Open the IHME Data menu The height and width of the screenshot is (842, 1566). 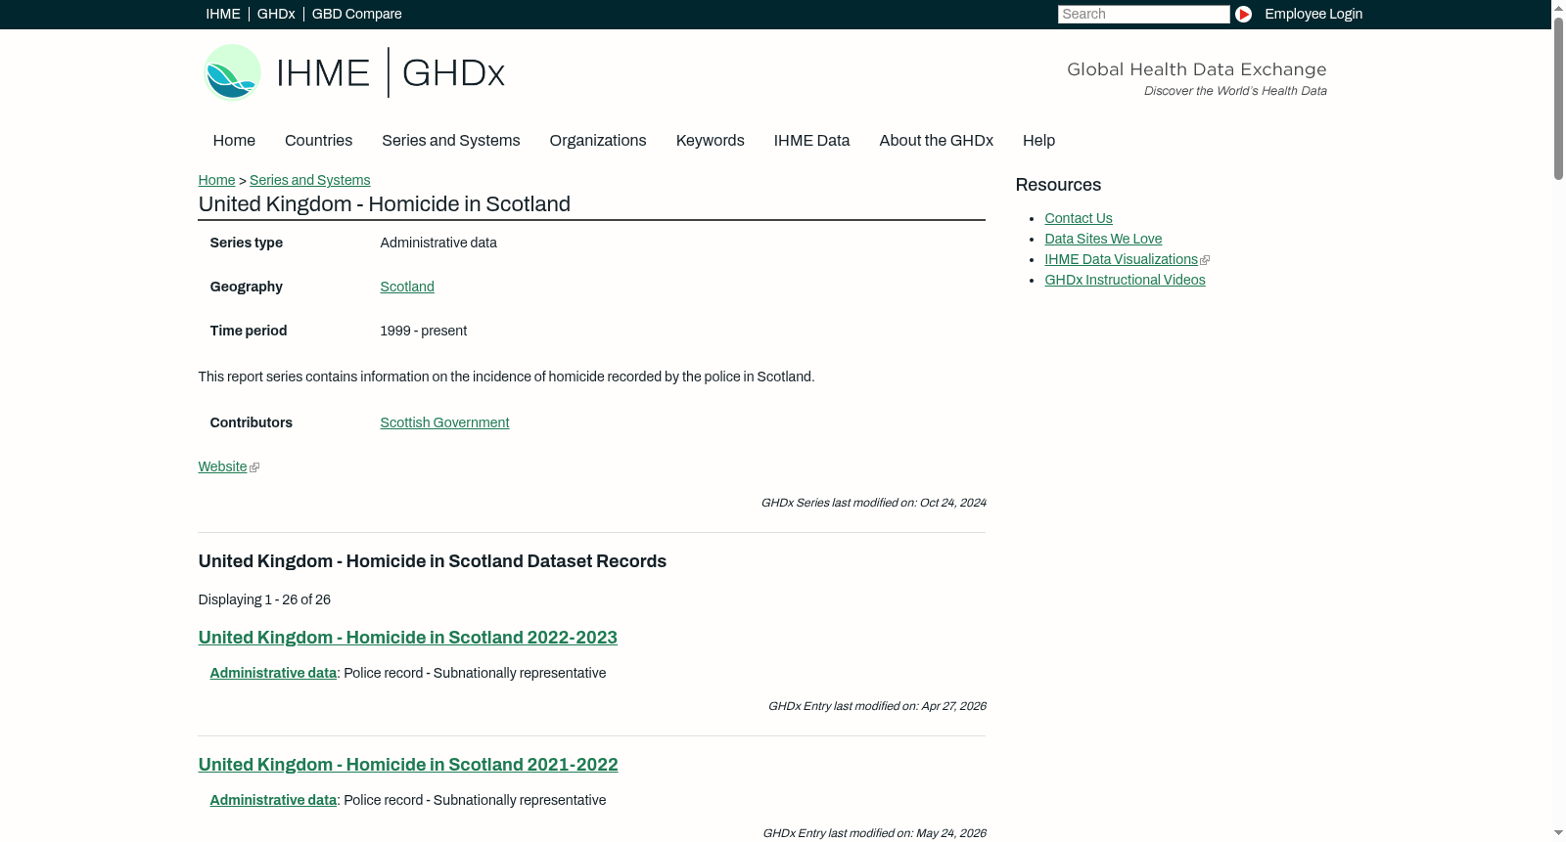[811, 141]
